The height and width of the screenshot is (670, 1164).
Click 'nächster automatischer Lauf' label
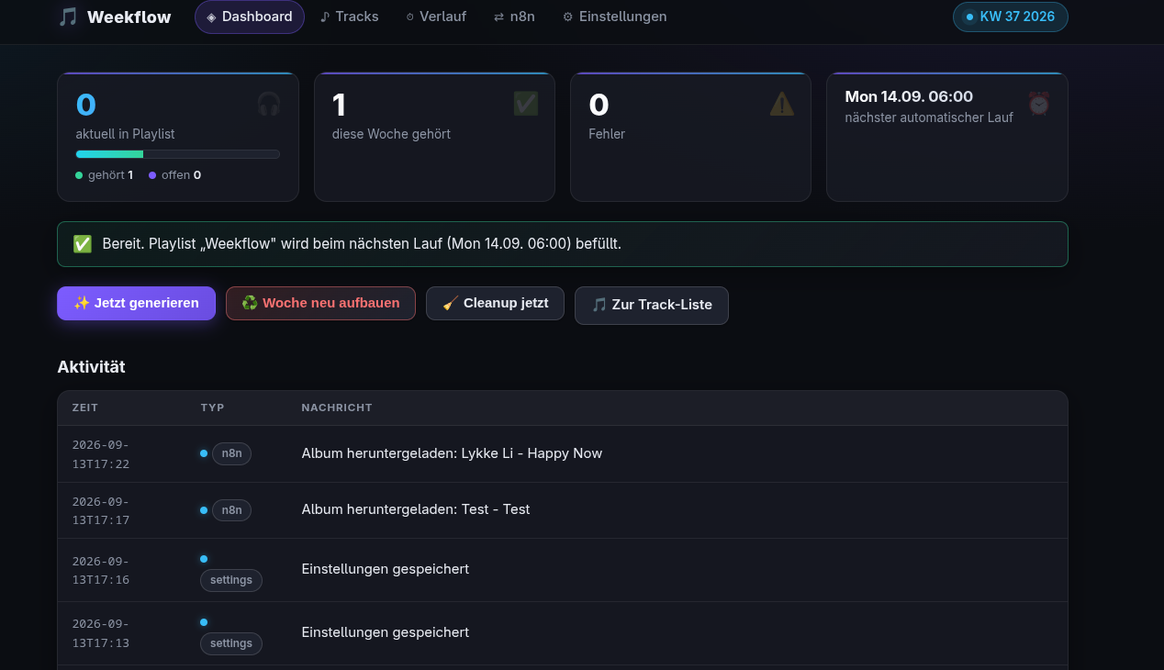pyautogui.click(x=929, y=117)
